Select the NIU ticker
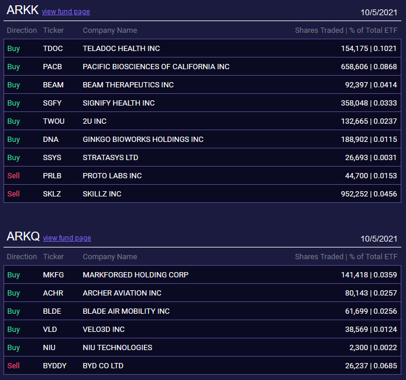Image resolution: width=406 pixels, height=380 pixels. point(49,348)
